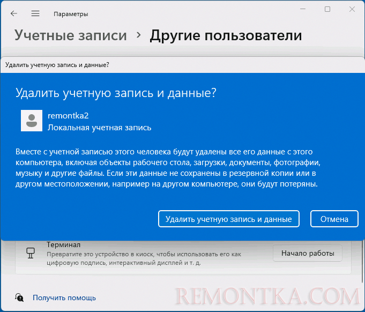Click Локальная учетная запись label
The width and height of the screenshot is (365, 312).
click(x=99, y=128)
